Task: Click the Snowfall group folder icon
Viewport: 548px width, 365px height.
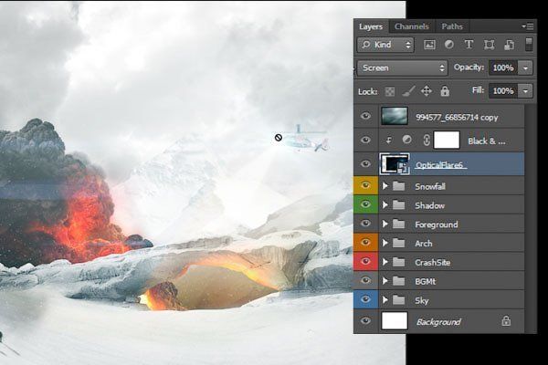Action: [399, 186]
